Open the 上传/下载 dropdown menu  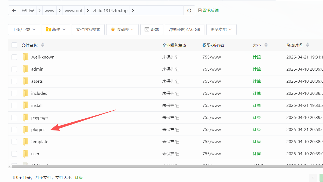[24, 30]
